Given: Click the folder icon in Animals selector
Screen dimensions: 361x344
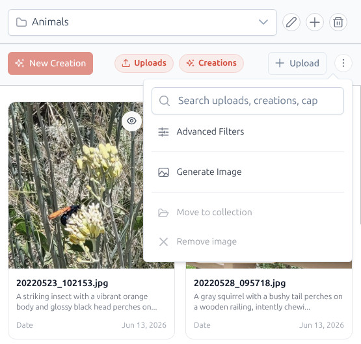Looking at the screenshot, I should coord(21,22).
